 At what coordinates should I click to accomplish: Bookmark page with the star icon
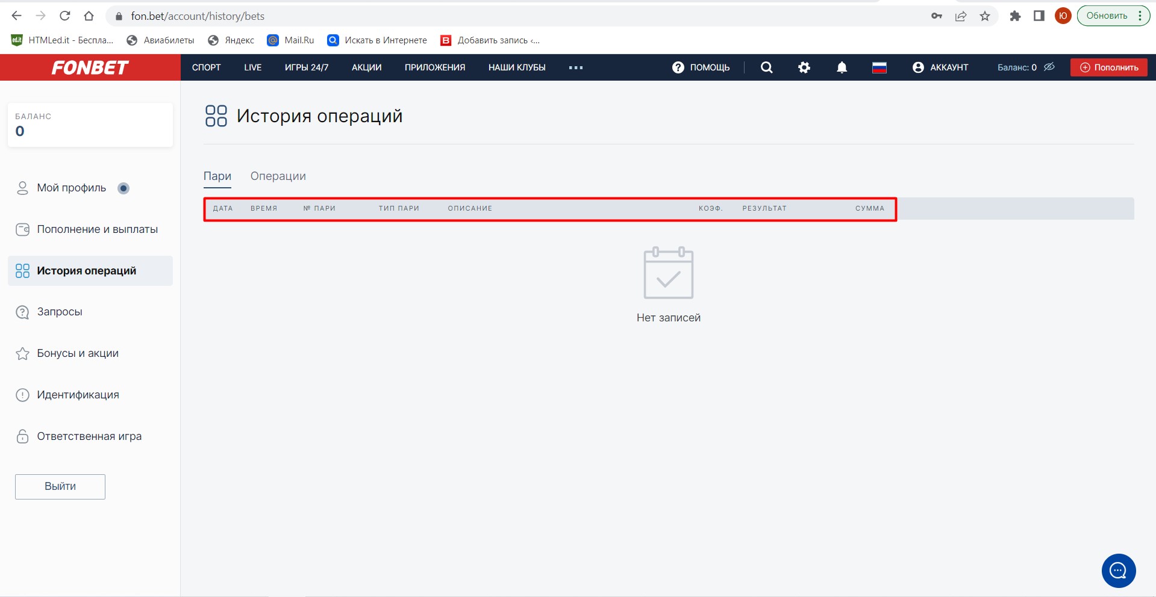[x=985, y=16]
